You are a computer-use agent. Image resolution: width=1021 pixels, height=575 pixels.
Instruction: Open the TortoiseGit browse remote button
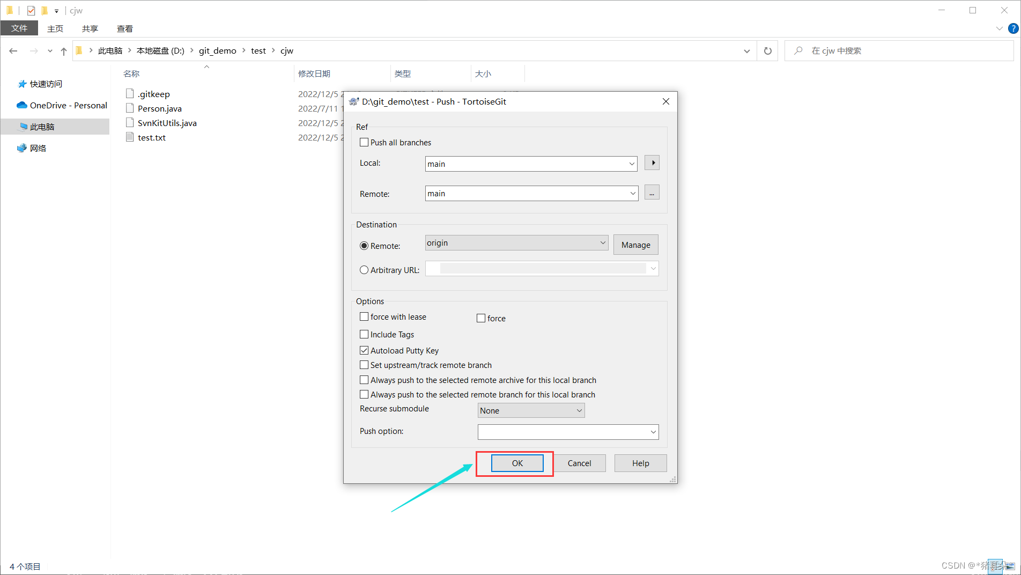point(652,192)
